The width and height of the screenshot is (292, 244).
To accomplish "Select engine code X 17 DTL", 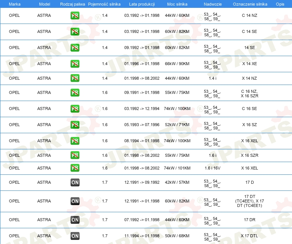I will [x=249, y=236].
